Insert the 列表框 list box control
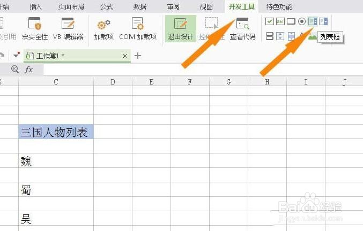 click(x=312, y=21)
